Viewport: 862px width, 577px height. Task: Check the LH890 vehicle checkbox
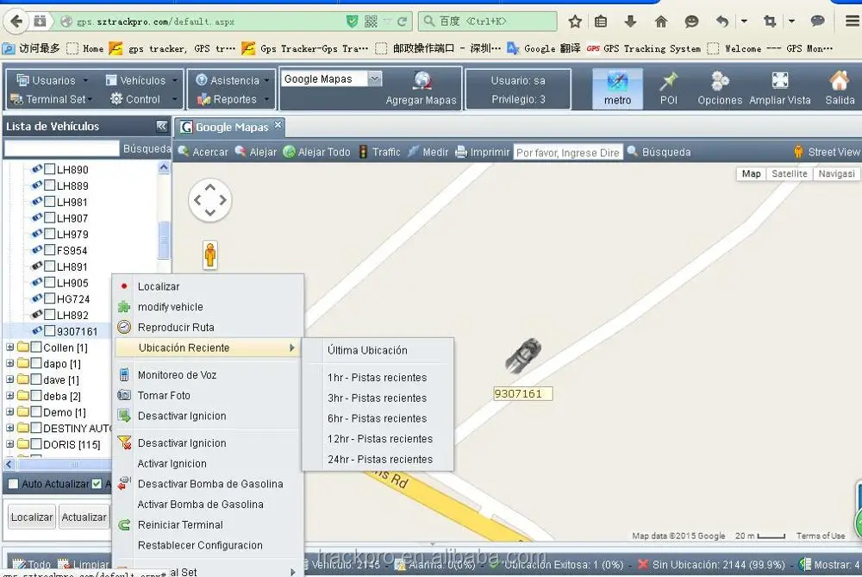click(50, 170)
